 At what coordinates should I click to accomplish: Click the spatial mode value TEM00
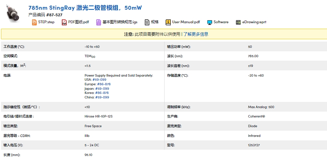[x=90, y=56]
